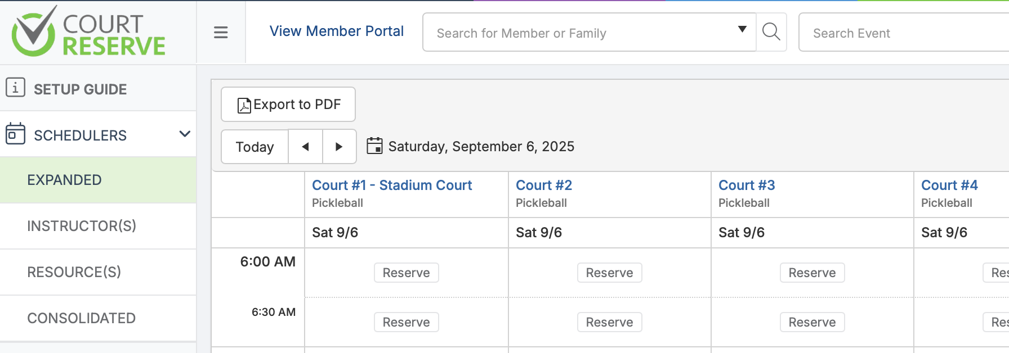The height and width of the screenshot is (353, 1009).
Task: Click the Schedulers calendar icon
Action: pos(15,134)
